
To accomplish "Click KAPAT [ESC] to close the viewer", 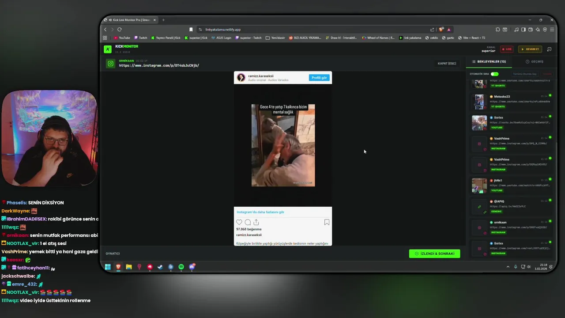I will 447,64.
